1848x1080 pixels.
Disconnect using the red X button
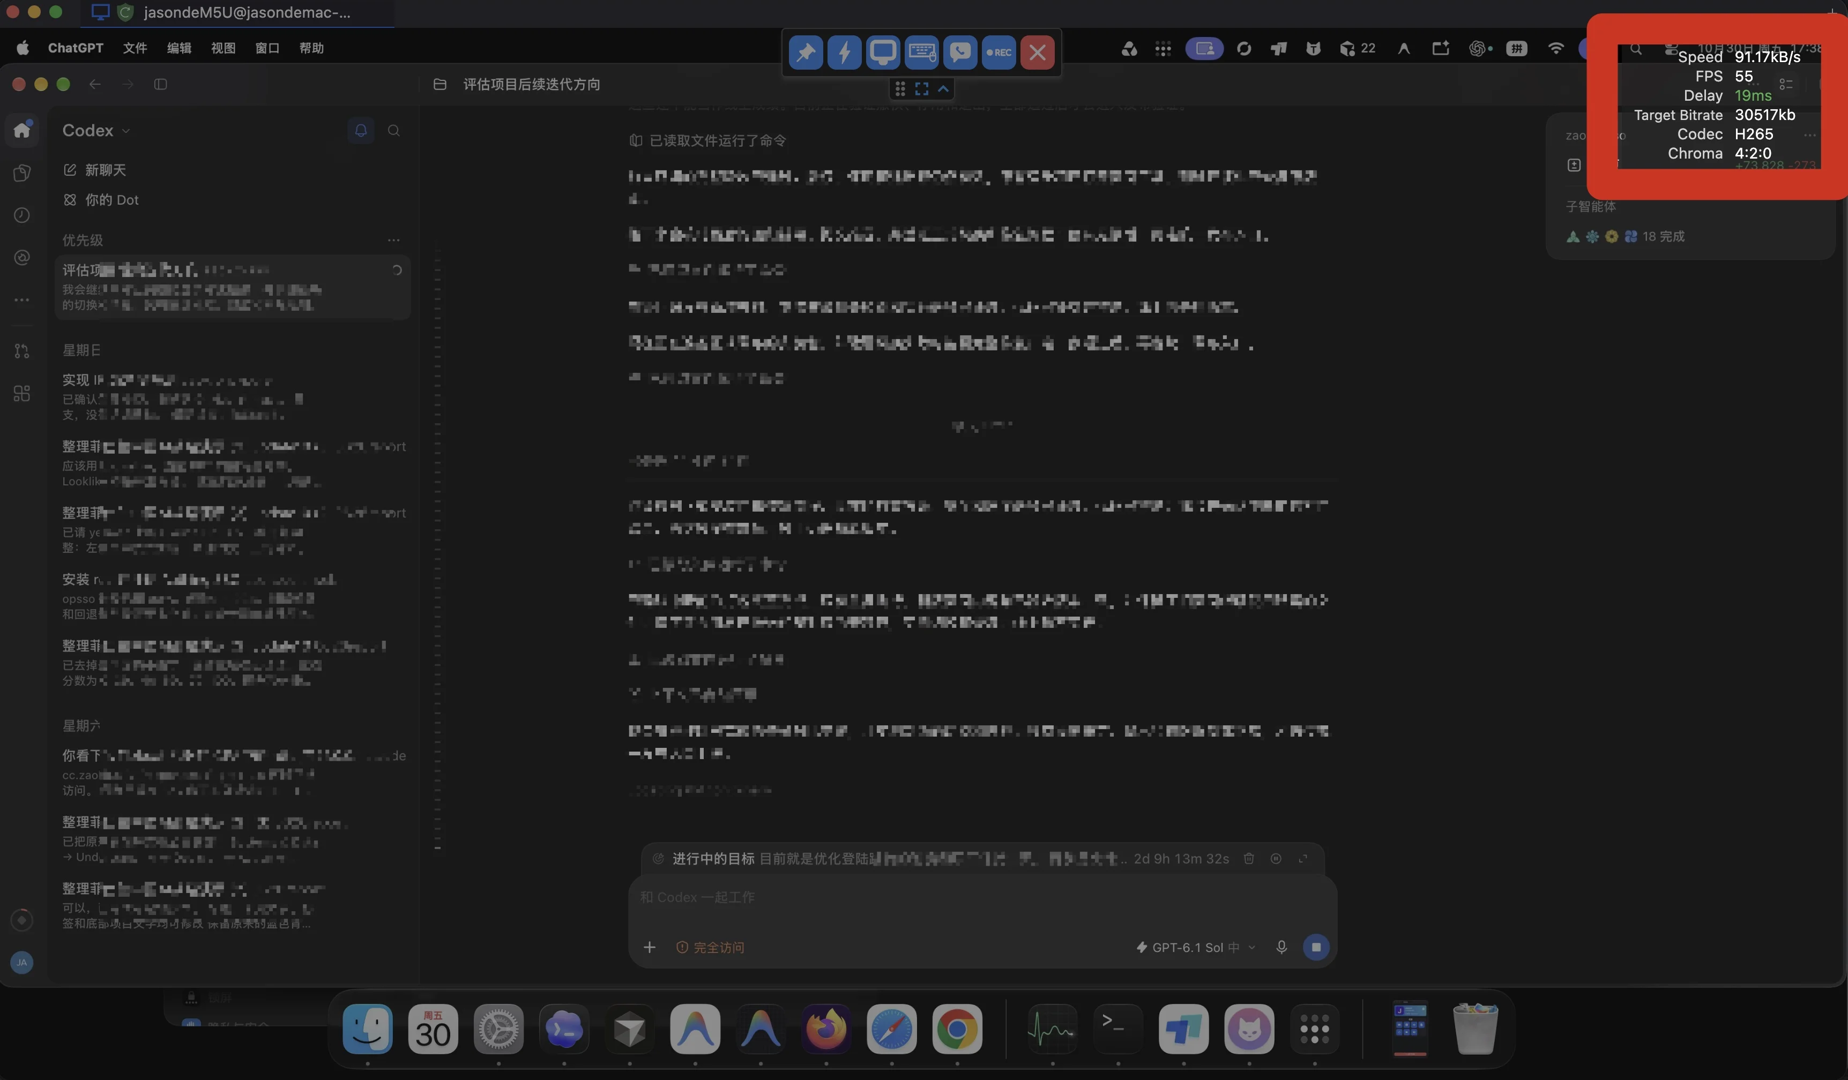tap(1038, 52)
